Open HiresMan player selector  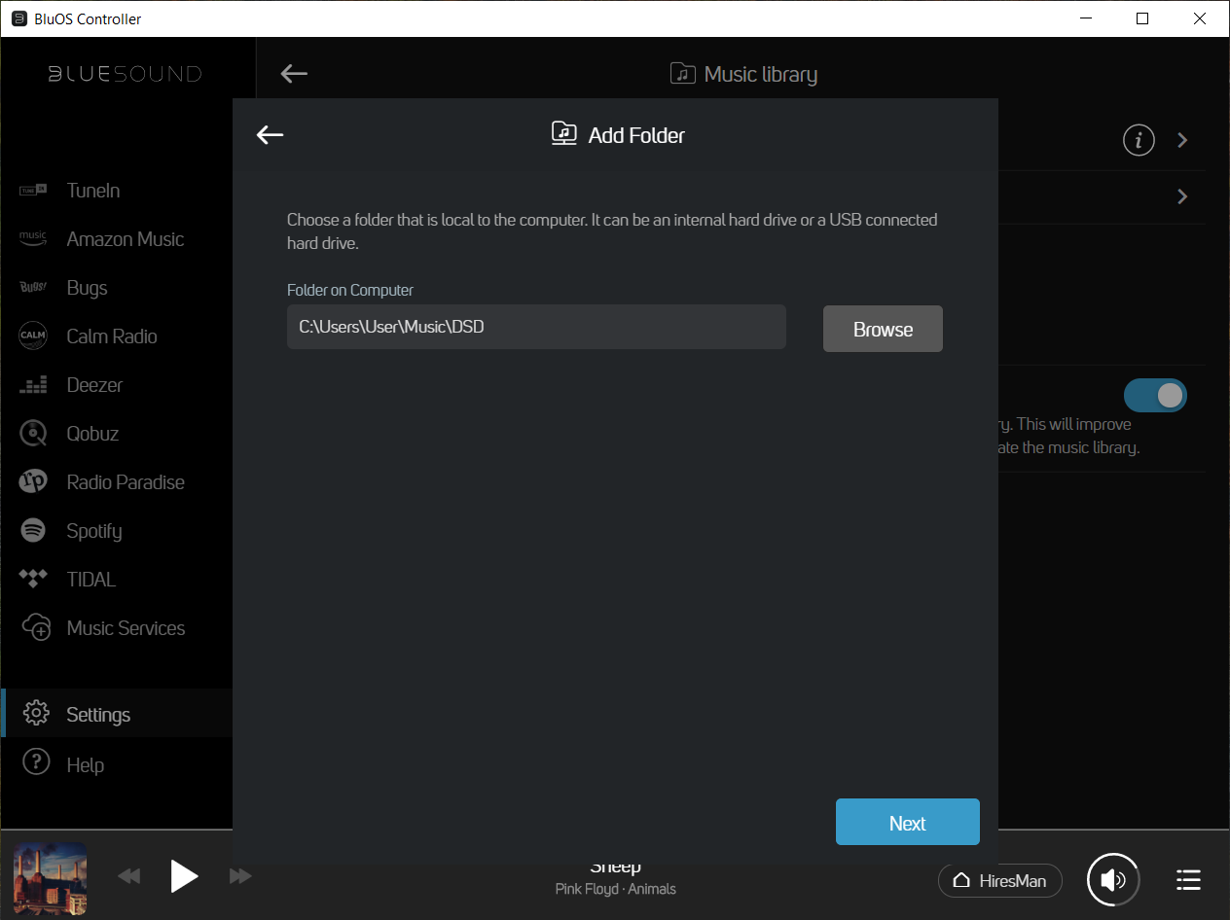pyautogui.click(x=999, y=881)
